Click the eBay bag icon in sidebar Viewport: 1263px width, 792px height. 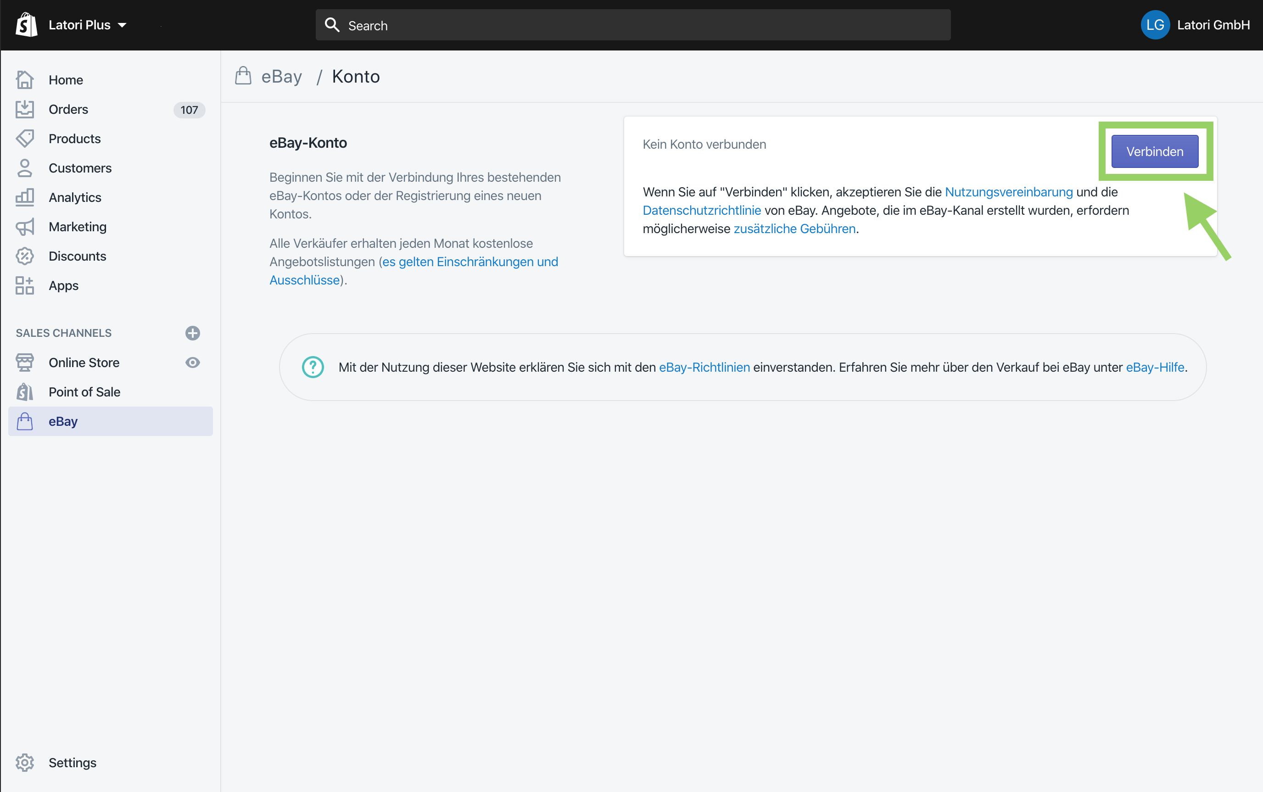[x=25, y=421]
